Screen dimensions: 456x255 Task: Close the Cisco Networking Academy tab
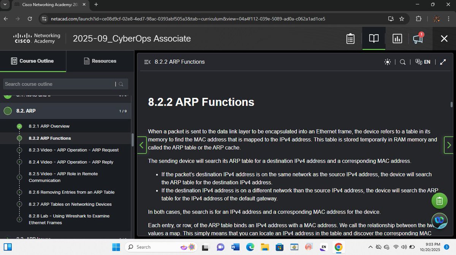85,5
